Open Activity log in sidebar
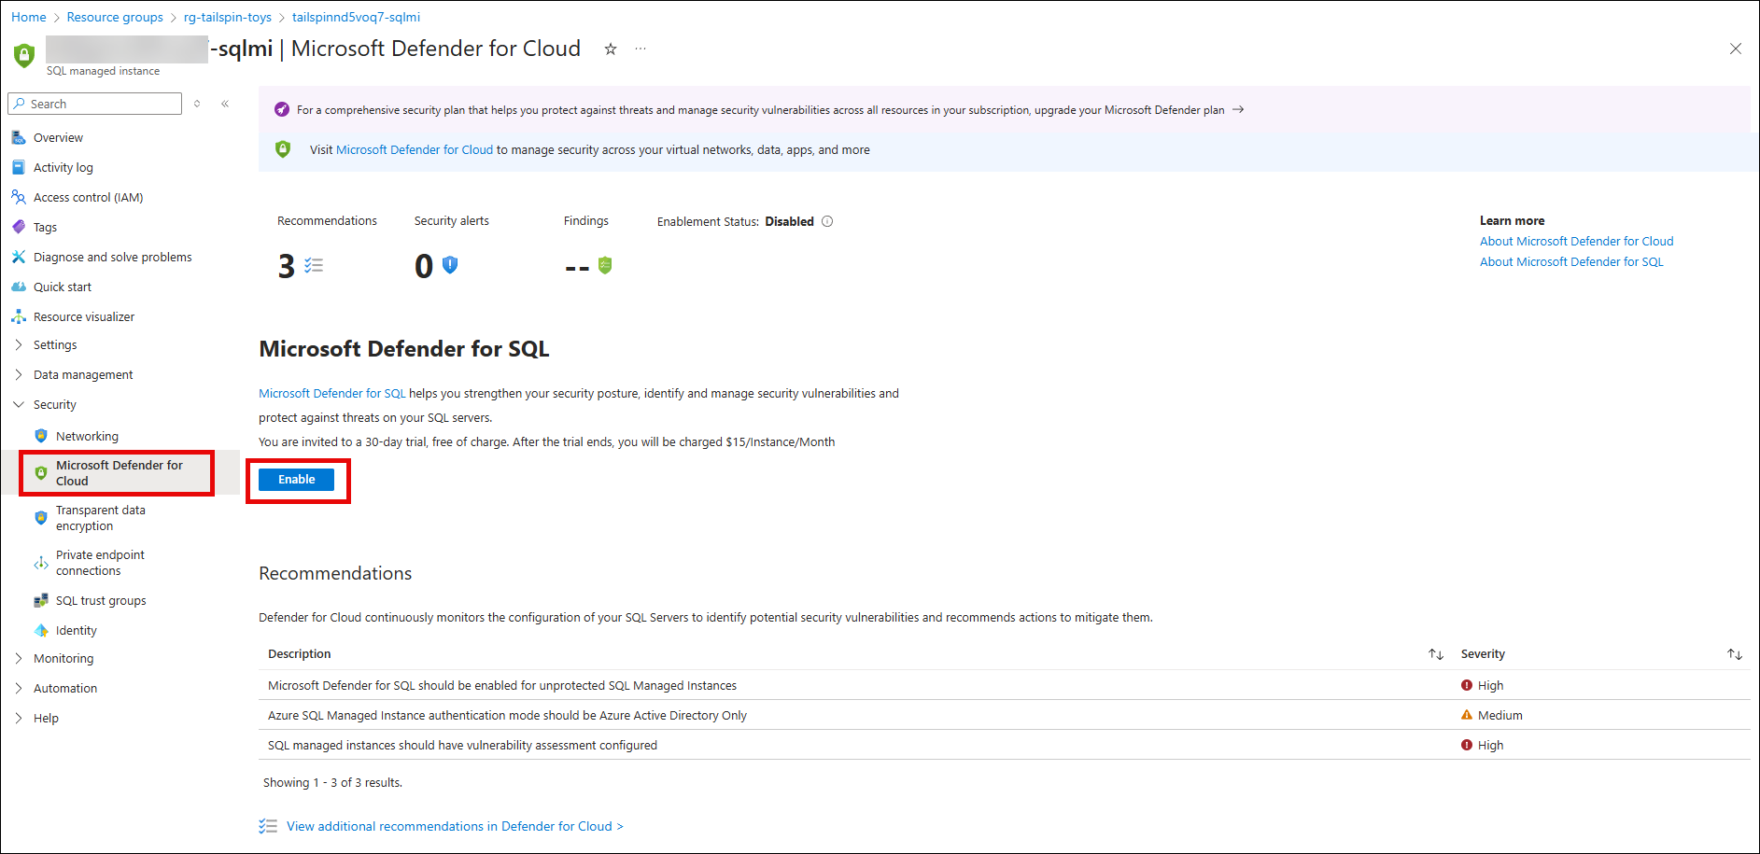 (x=63, y=168)
